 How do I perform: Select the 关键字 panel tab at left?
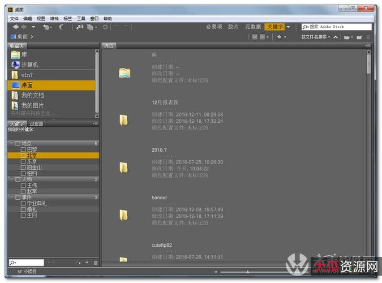click(16, 124)
